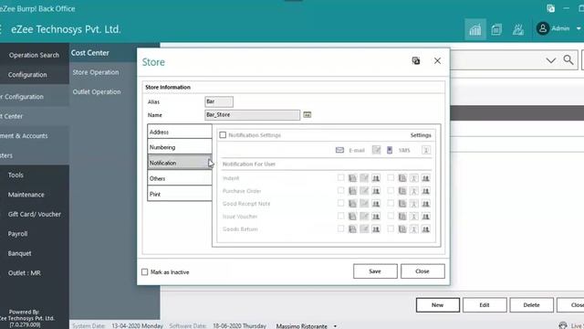The image size is (584, 329).
Task: Click the pop-out icon in Store dialog title
Action: point(416,61)
